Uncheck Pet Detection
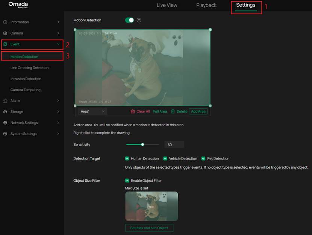Screen dimensions: 312x235 203,158
